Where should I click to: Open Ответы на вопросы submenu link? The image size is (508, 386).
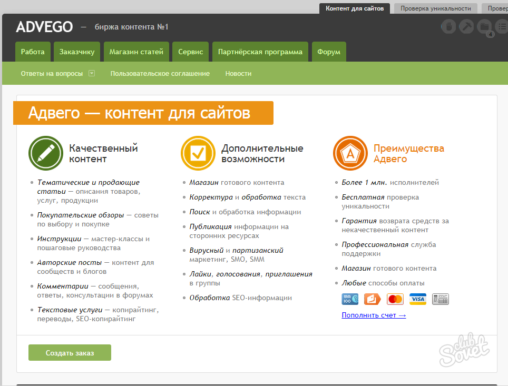click(52, 74)
